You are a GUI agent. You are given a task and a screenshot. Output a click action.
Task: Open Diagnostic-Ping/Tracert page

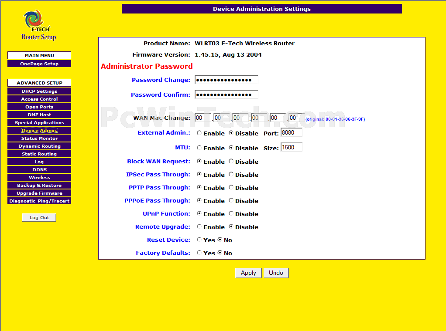(39, 201)
